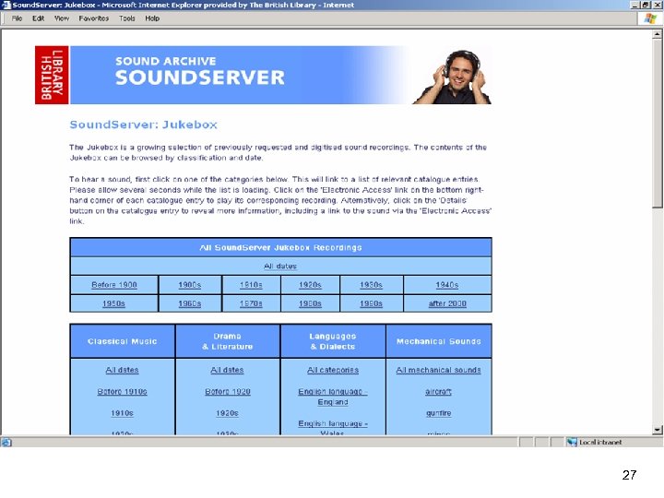664x498 pixels.
Task: Browse recordings from the 1970s
Action: (x=251, y=303)
